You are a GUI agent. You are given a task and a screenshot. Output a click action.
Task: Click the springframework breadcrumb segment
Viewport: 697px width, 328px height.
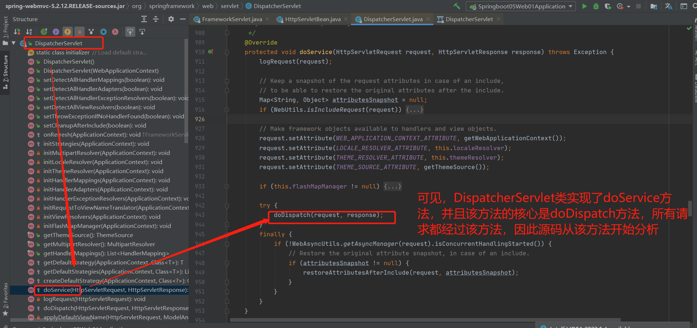point(172,6)
